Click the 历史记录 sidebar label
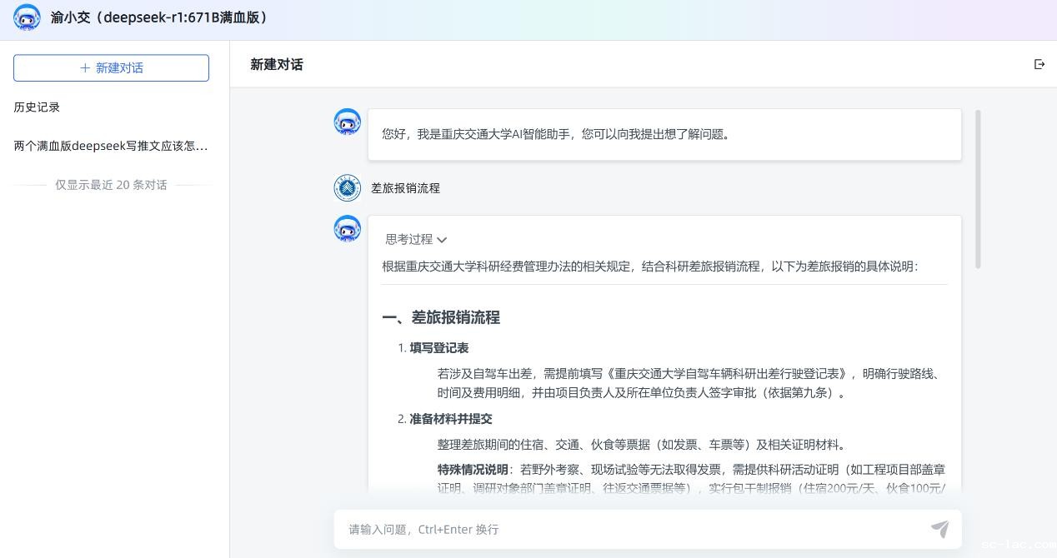The image size is (1057, 558). tap(37, 107)
